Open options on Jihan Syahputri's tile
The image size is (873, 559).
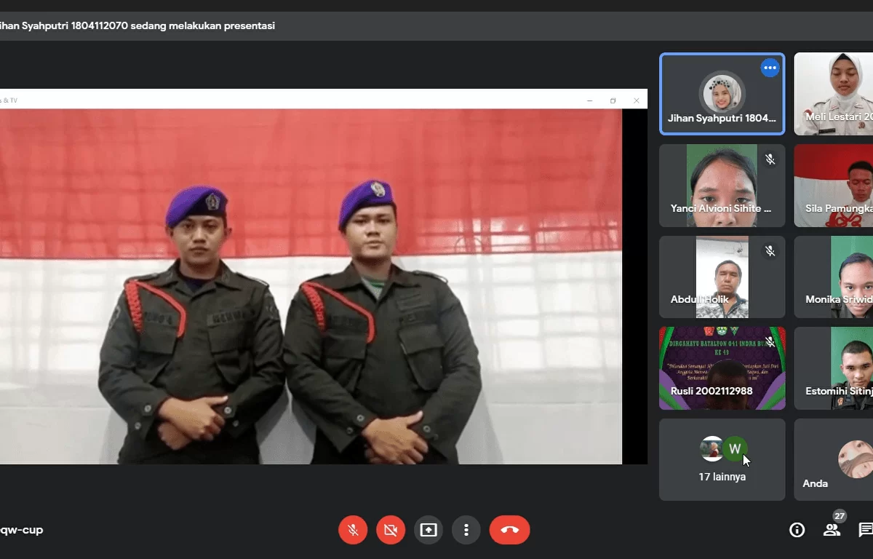[770, 68]
